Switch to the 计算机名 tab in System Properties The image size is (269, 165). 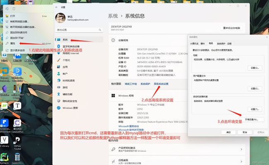click(x=194, y=44)
